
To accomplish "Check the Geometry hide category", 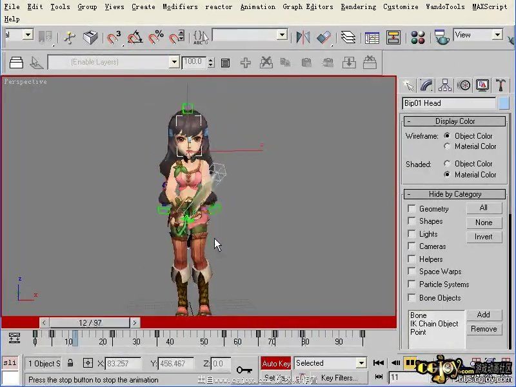I will coord(412,208).
